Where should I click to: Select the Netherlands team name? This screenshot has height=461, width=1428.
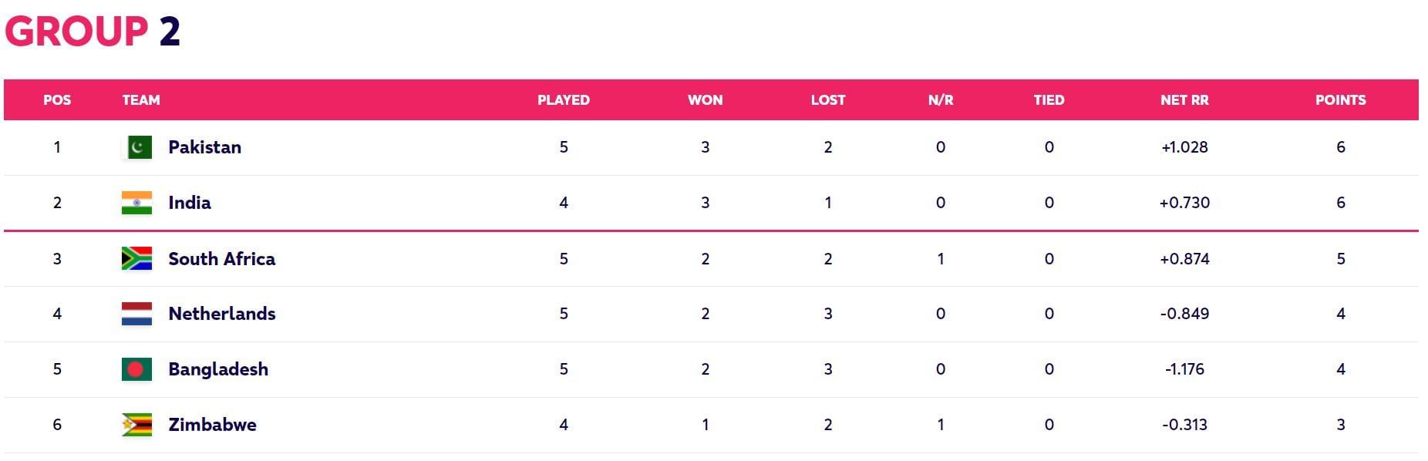click(221, 314)
